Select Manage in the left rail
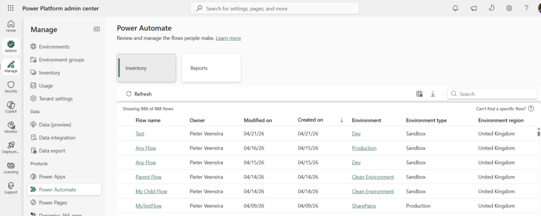The height and width of the screenshot is (216, 541). (x=11, y=67)
